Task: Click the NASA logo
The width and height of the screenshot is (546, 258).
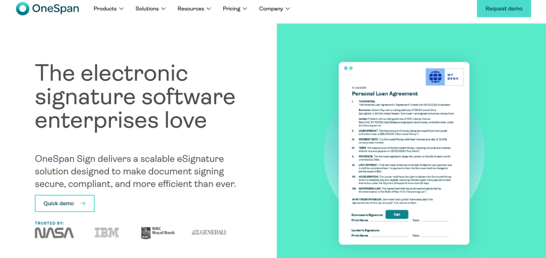Action: (x=54, y=232)
